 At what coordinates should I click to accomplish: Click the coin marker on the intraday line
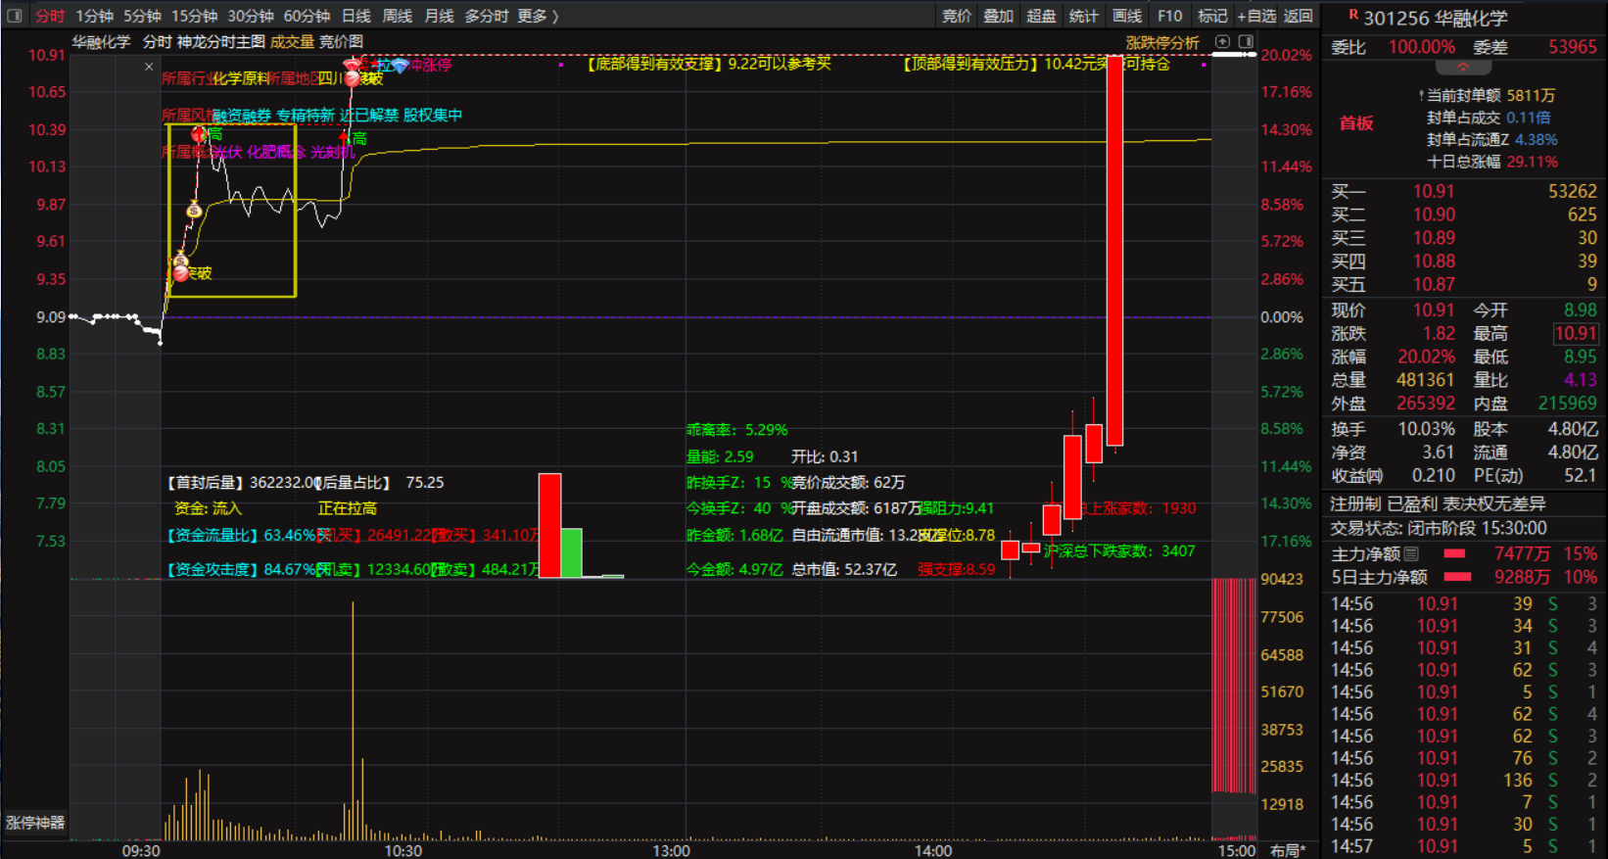tap(194, 210)
